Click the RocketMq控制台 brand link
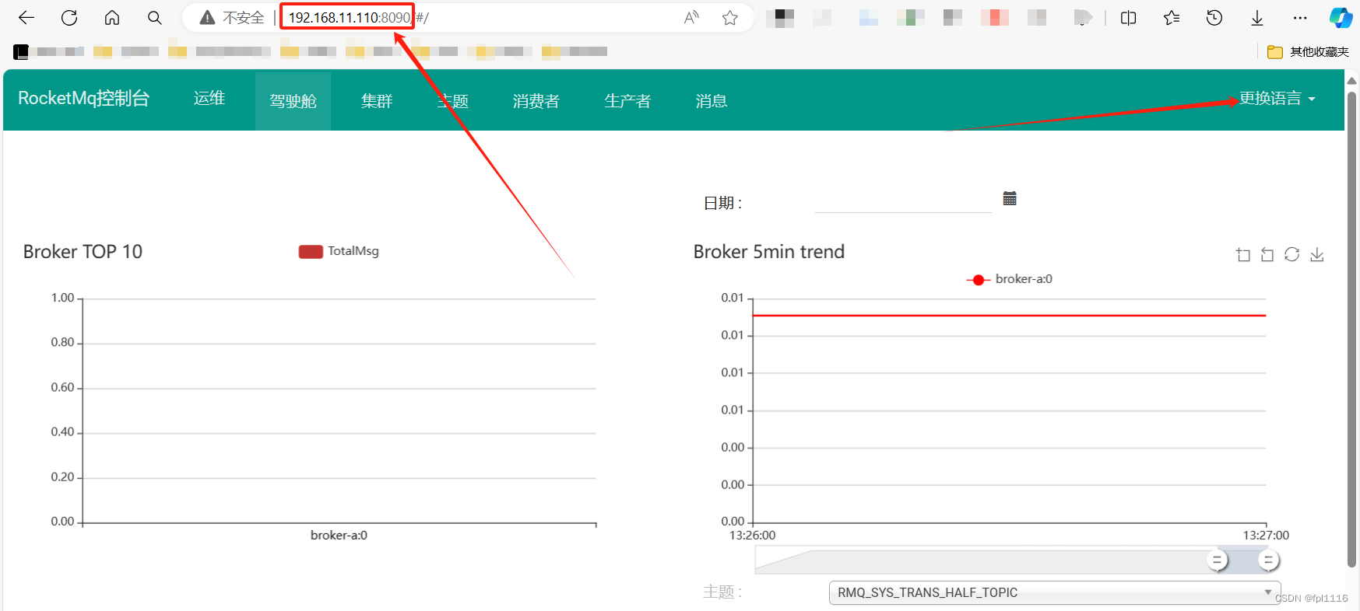Viewport: 1360px width, 611px height. [x=83, y=99]
